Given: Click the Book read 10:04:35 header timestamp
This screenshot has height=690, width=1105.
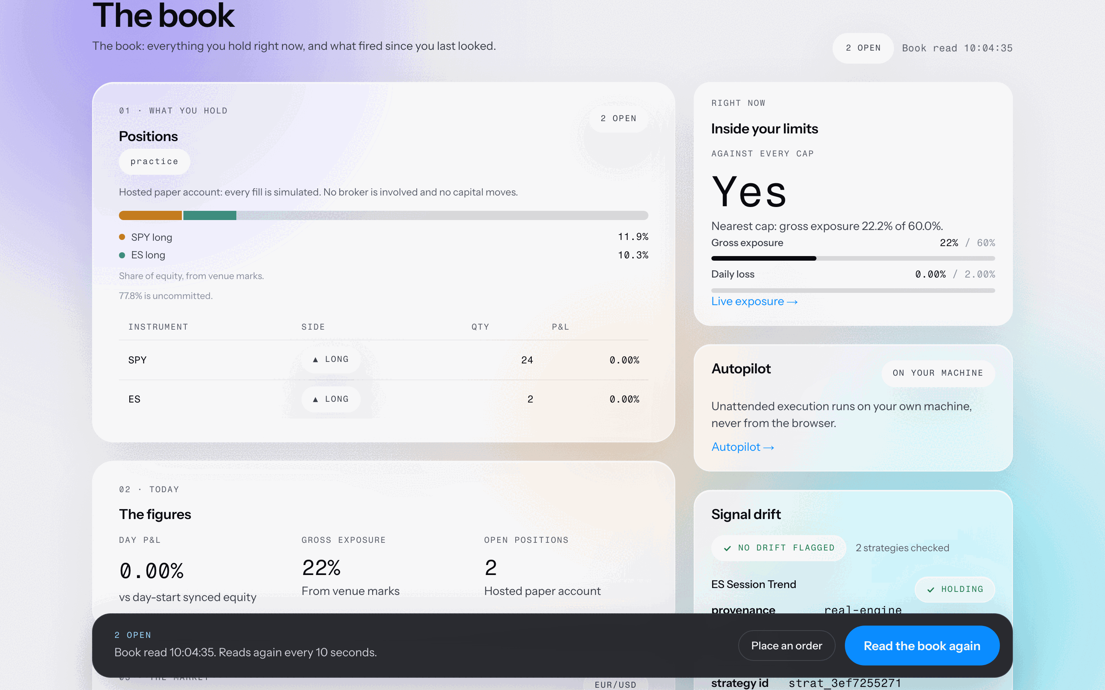Looking at the screenshot, I should (x=957, y=48).
